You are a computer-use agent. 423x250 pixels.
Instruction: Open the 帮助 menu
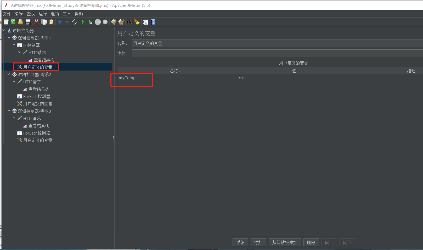pyautogui.click(x=79, y=14)
